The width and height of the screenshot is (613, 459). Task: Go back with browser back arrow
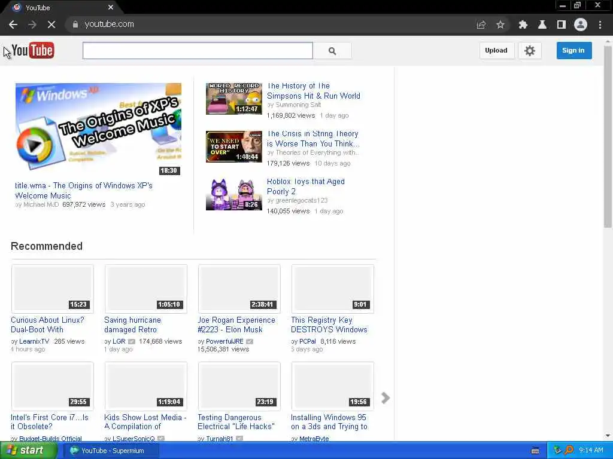13,25
